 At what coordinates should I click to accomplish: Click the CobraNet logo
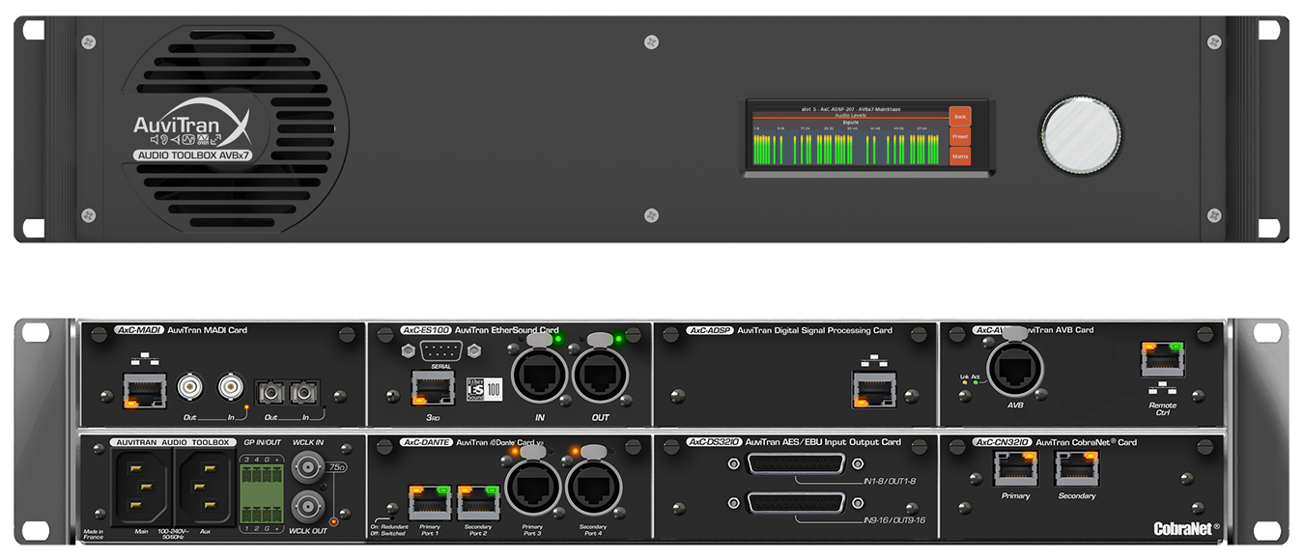[1187, 528]
